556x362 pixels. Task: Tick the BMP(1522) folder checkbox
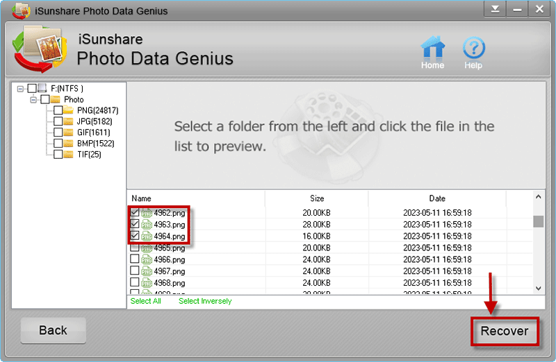point(58,144)
